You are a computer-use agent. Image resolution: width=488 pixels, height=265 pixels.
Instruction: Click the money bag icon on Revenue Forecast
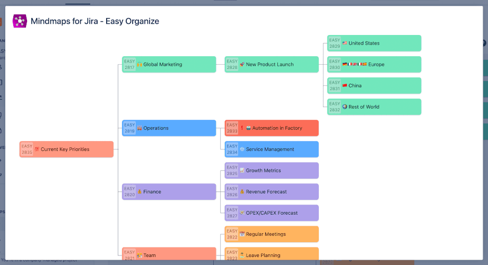point(242,192)
